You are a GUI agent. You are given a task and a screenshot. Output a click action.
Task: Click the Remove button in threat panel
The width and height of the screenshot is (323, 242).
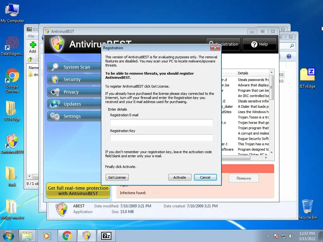244,178
